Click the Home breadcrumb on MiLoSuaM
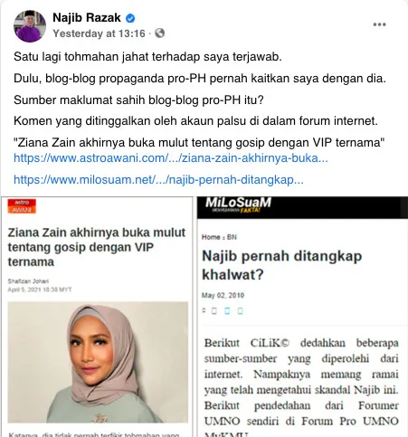 (211, 237)
